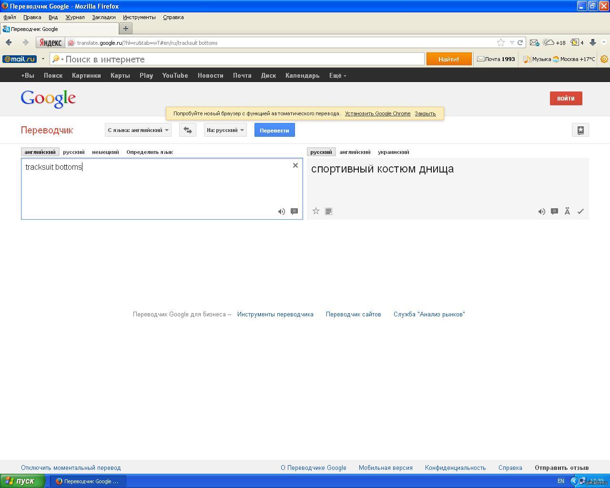
Task: Click the red Войти sign-in button
Action: tap(566, 98)
